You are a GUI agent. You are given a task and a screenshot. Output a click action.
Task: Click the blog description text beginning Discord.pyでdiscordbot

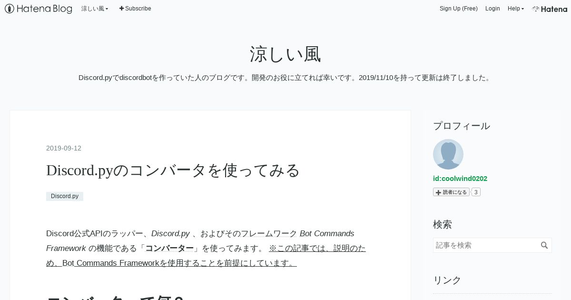tap(285, 78)
